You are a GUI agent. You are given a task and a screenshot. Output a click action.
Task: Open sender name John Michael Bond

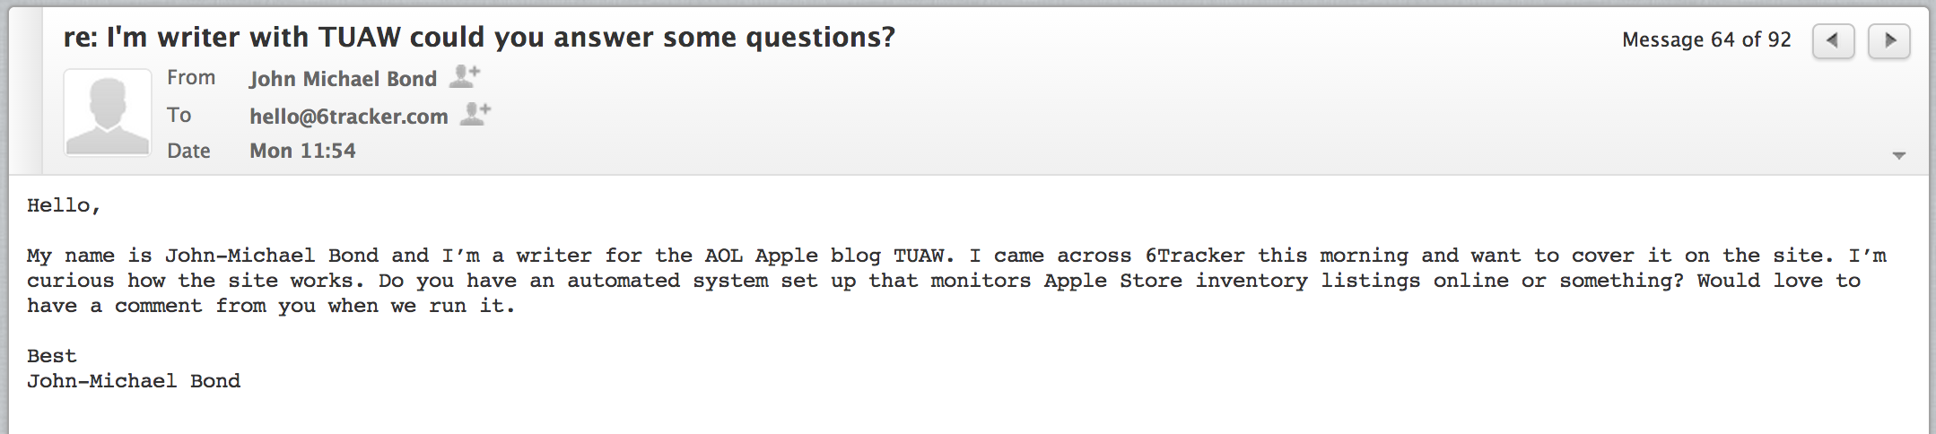[x=343, y=79]
